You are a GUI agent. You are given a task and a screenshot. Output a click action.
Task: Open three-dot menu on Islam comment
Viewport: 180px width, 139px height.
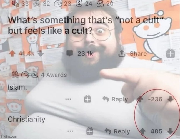tap(68, 99)
